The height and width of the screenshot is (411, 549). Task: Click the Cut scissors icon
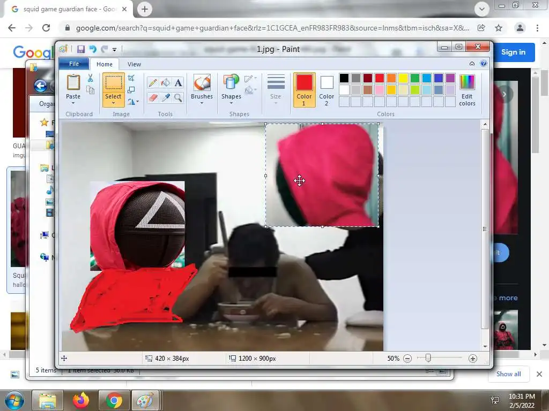click(x=90, y=78)
